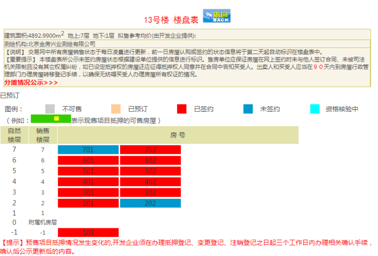Click the 未签约 legend label
The width and height of the screenshot is (378, 256).
tap(270, 109)
